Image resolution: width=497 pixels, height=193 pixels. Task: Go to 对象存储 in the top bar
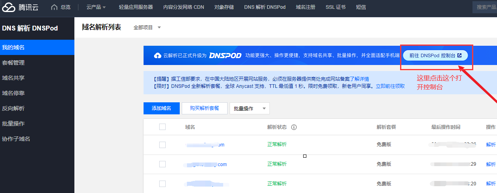tap(224, 7)
